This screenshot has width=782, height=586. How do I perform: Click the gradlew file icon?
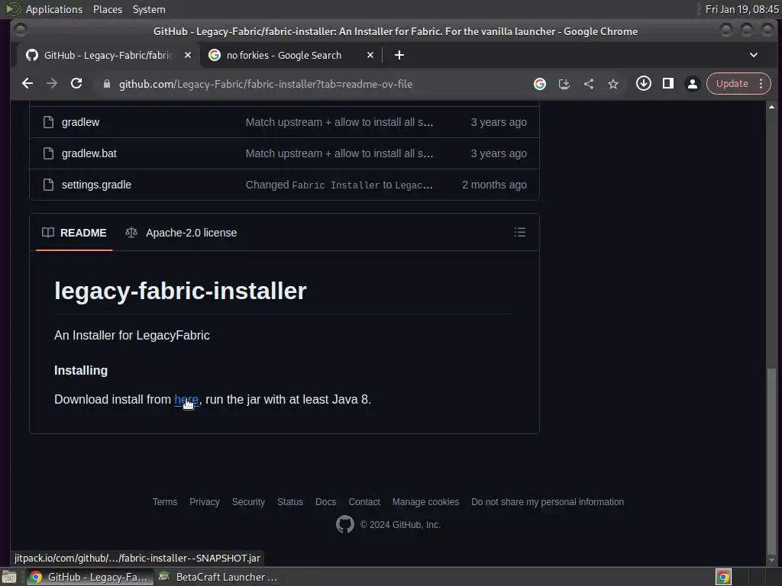pos(48,122)
